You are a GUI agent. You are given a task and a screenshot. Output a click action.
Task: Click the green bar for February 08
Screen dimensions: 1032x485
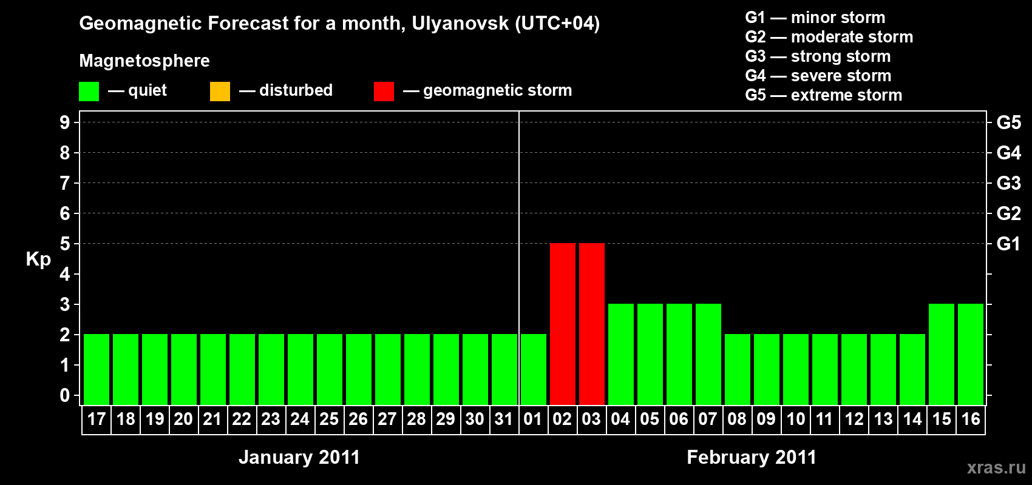[x=738, y=369]
